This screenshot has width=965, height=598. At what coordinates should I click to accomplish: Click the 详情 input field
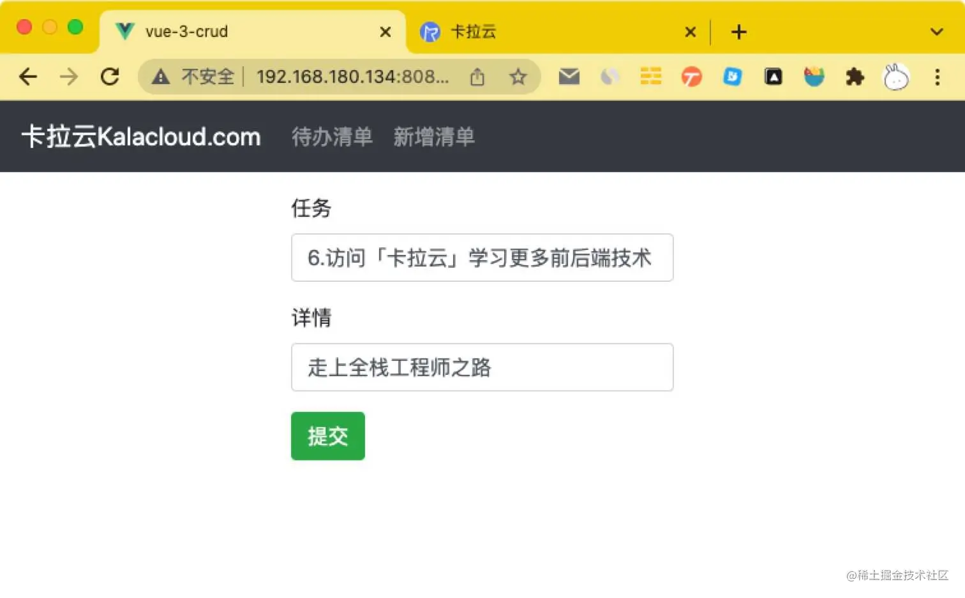point(482,367)
